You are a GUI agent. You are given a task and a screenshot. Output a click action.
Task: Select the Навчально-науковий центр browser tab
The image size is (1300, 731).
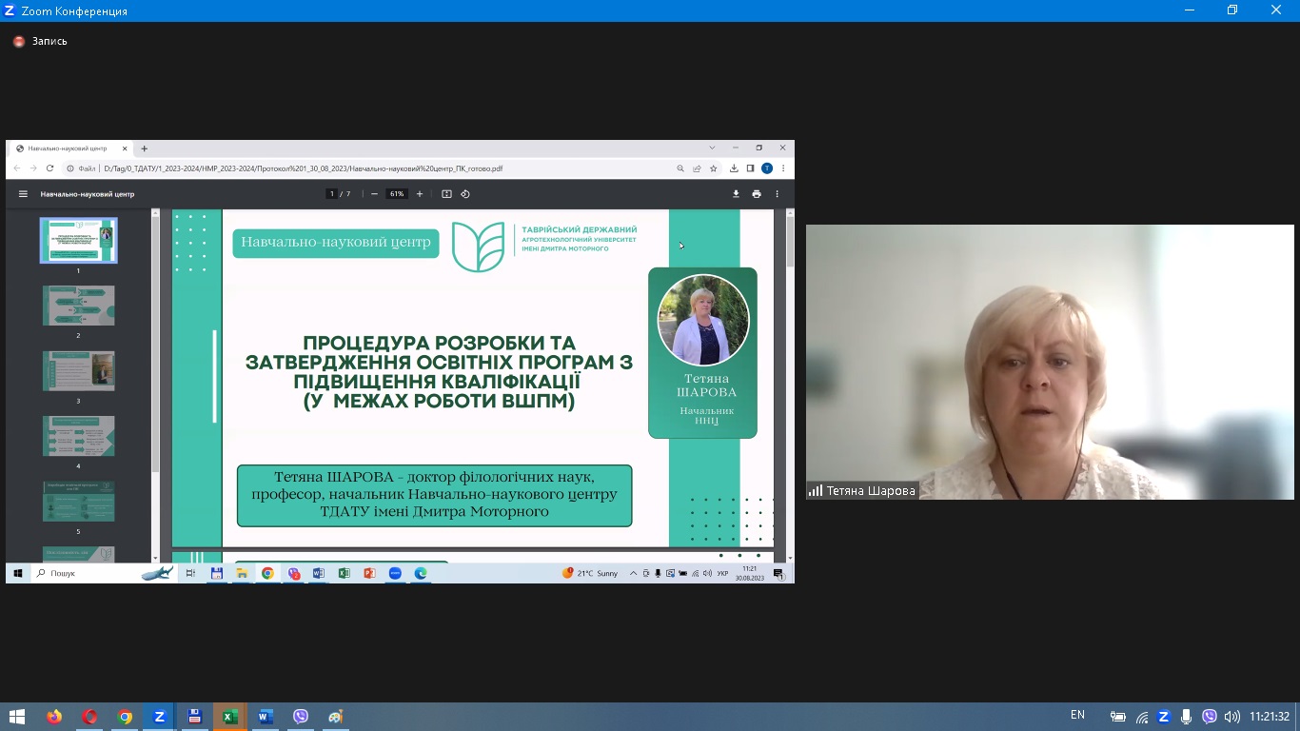coord(67,148)
